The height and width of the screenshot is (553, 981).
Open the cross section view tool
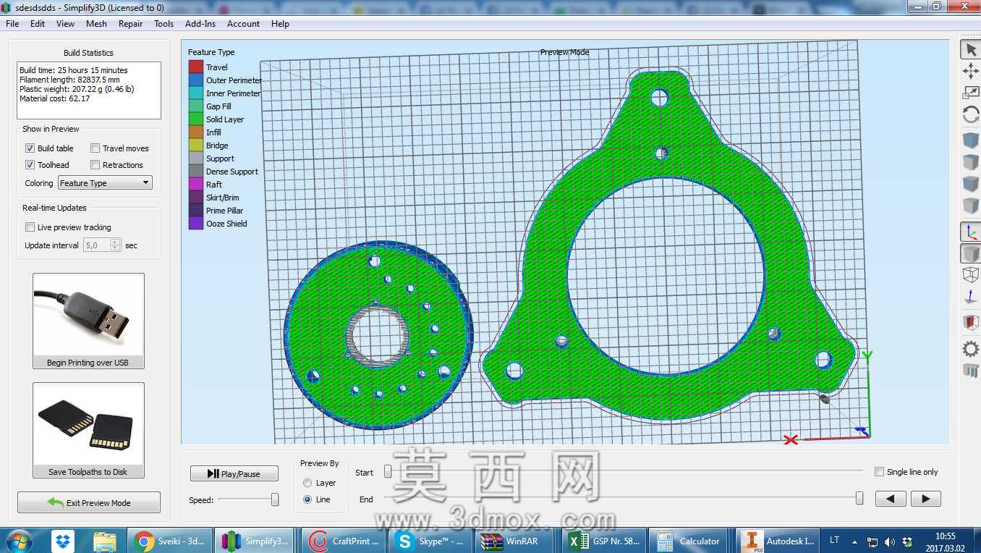pos(971,323)
